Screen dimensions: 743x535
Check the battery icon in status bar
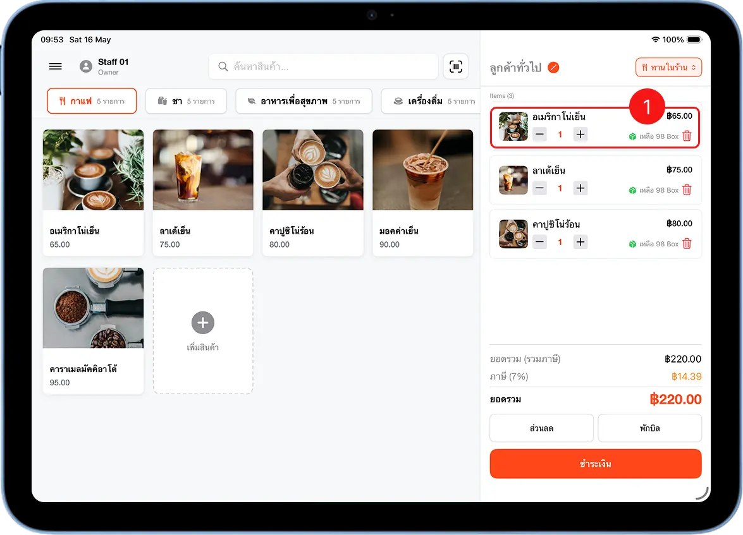tap(694, 40)
